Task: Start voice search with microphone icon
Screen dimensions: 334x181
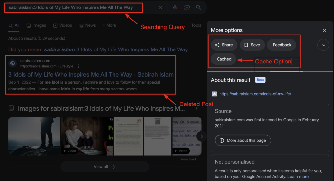Action: (175, 7)
